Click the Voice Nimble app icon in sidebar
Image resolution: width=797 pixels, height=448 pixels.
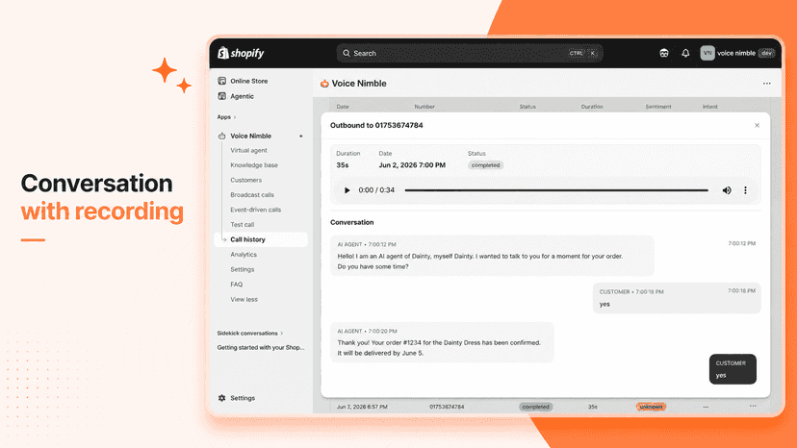click(x=222, y=136)
